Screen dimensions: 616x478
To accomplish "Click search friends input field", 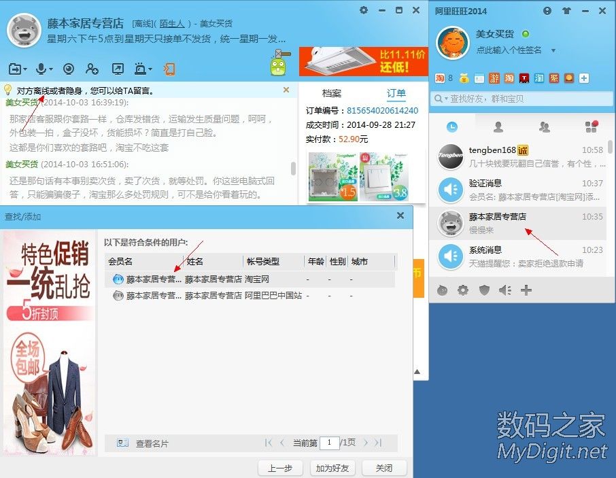I will pos(521,99).
